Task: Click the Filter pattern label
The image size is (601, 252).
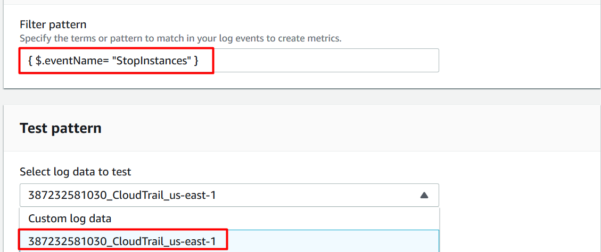Action: coord(53,25)
